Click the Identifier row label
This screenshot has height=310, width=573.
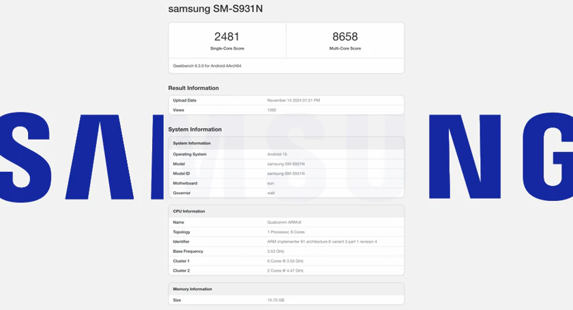coord(181,242)
